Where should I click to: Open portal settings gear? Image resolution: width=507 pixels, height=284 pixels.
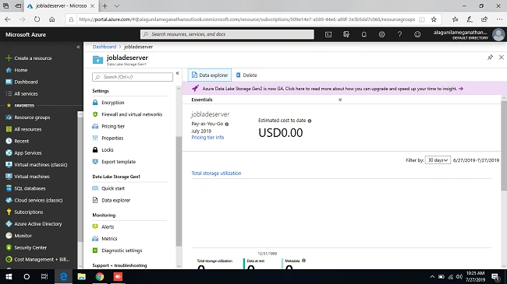tap(381, 34)
